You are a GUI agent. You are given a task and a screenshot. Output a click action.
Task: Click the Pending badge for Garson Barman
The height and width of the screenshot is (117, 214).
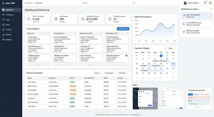73,94
